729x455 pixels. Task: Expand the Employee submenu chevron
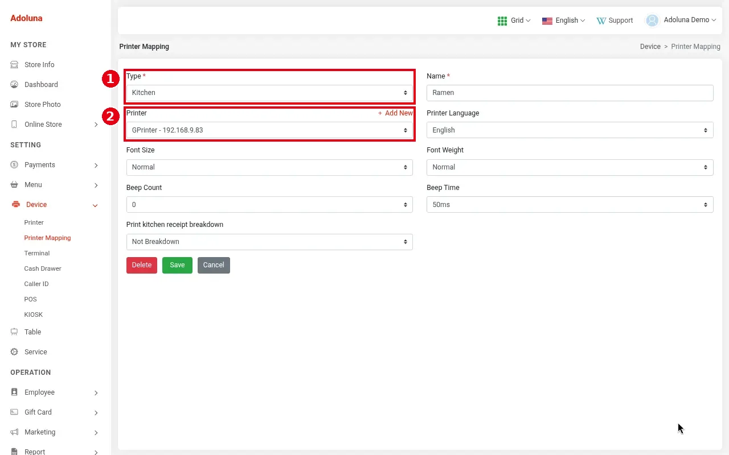(x=96, y=393)
